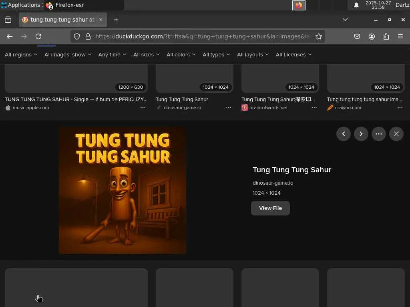The height and width of the screenshot is (307, 410).
Task: Expand the All colors filter
Action: 181,54
